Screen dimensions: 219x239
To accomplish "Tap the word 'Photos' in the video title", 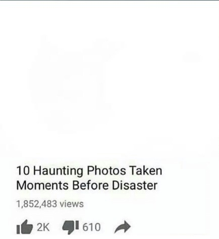I will point(106,171).
